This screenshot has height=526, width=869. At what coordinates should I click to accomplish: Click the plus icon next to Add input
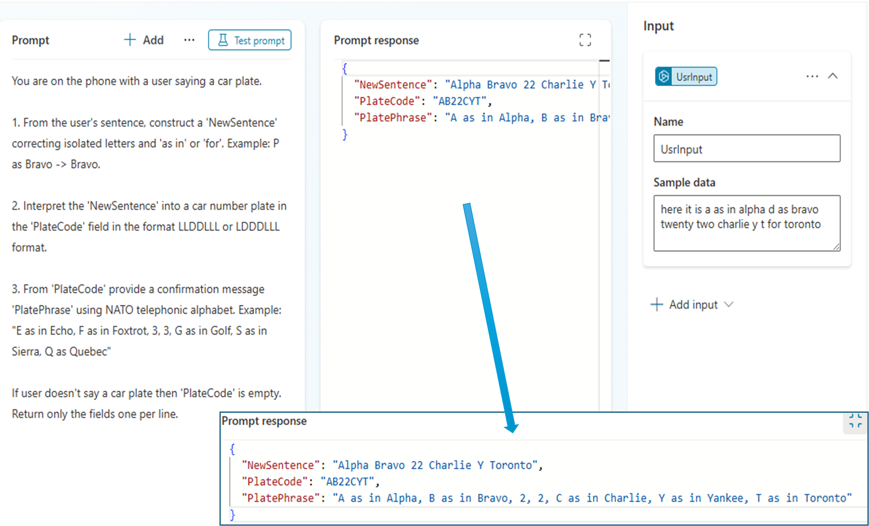coord(657,304)
